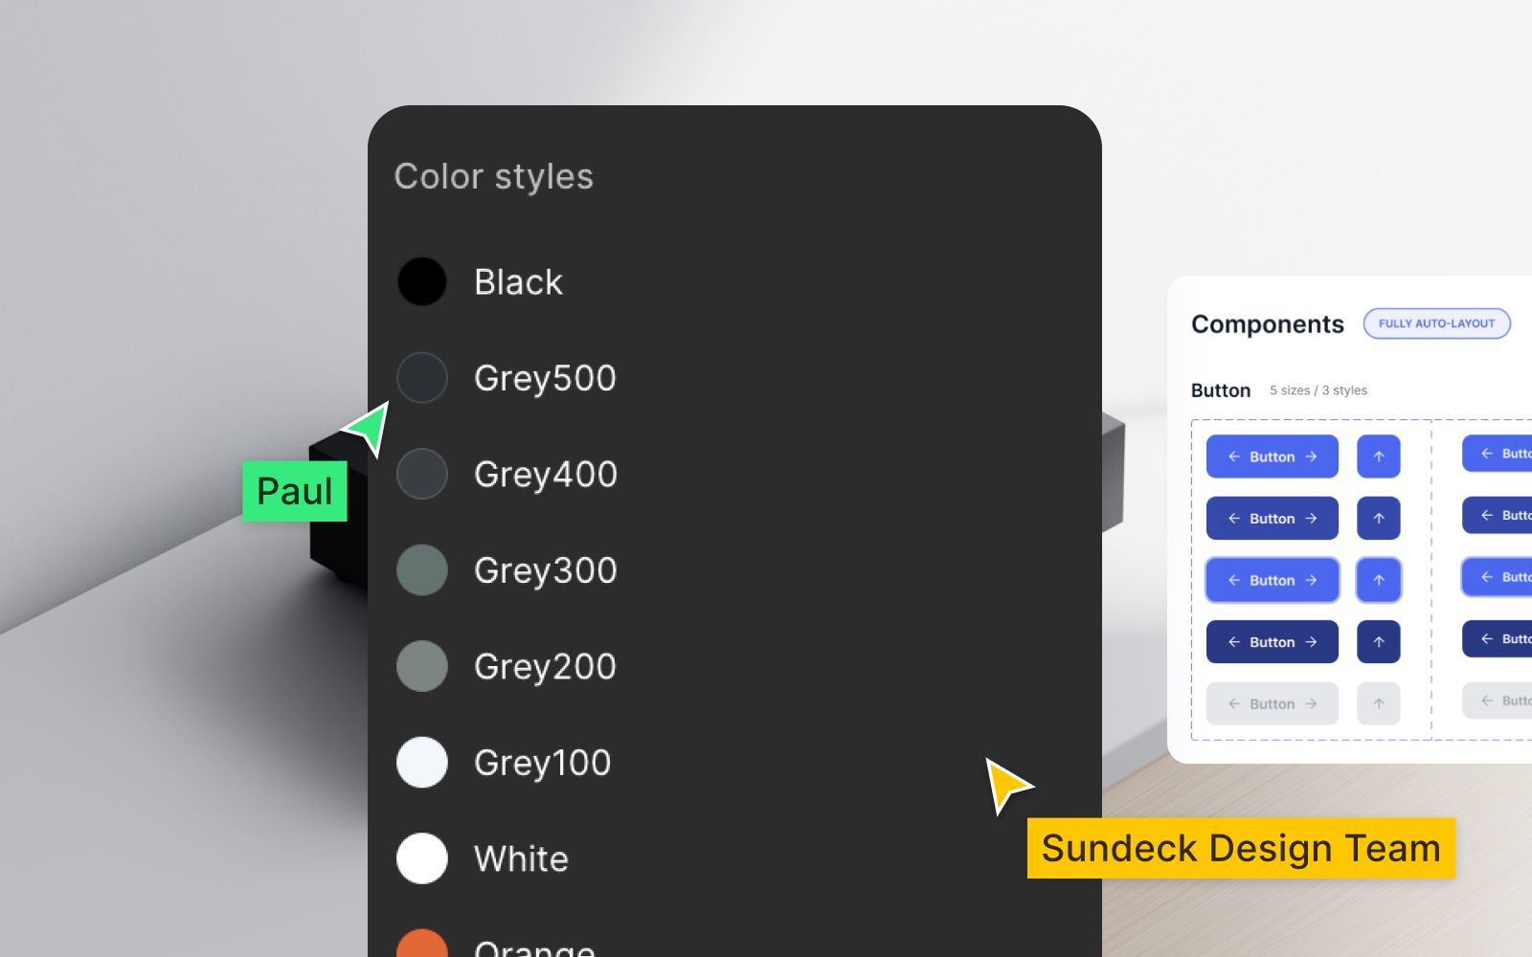Select the Black color swatch
The height and width of the screenshot is (957, 1532).
point(422,281)
